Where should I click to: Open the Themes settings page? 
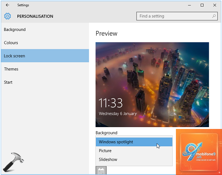45,69
